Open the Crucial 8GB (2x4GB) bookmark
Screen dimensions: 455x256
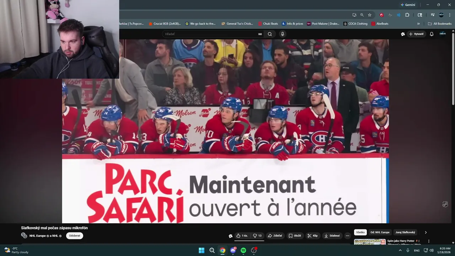click(165, 24)
